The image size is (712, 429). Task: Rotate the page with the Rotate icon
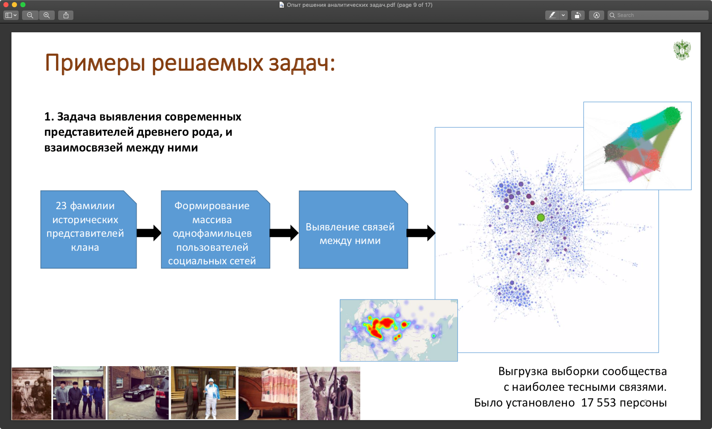[x=577, y=15]
